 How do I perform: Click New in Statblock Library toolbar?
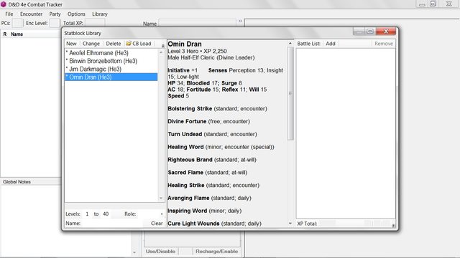click(71, 44)
